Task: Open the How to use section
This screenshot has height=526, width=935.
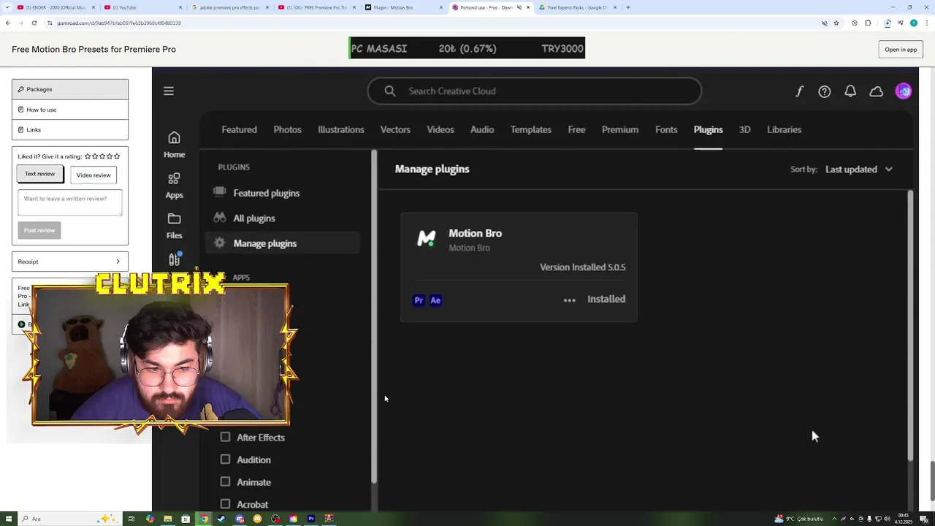Action: (x=70, y=110)
